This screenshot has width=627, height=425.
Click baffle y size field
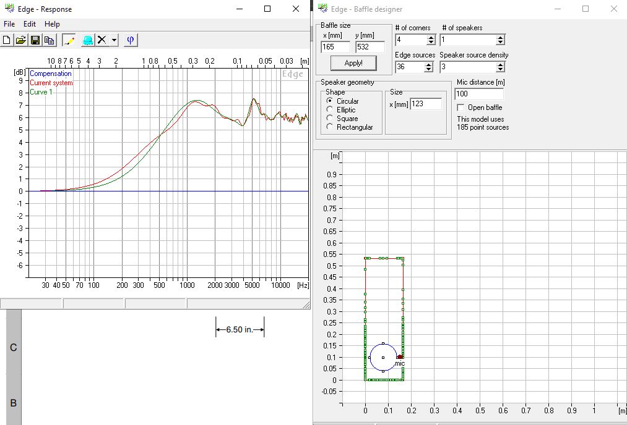point(370,47)
